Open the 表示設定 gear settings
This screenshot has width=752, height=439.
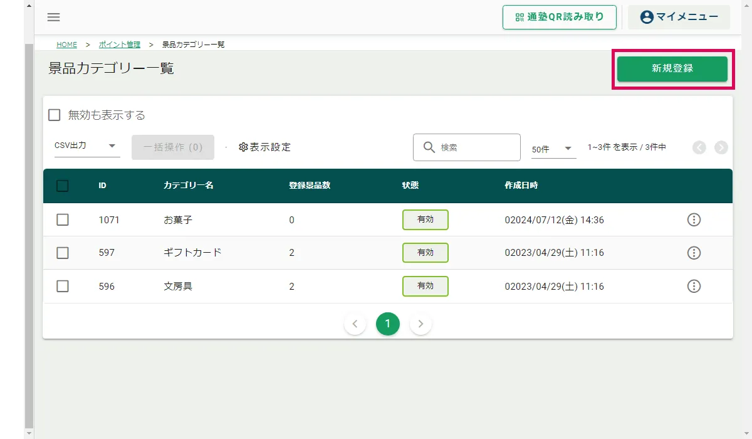click(x=265, y=147)
